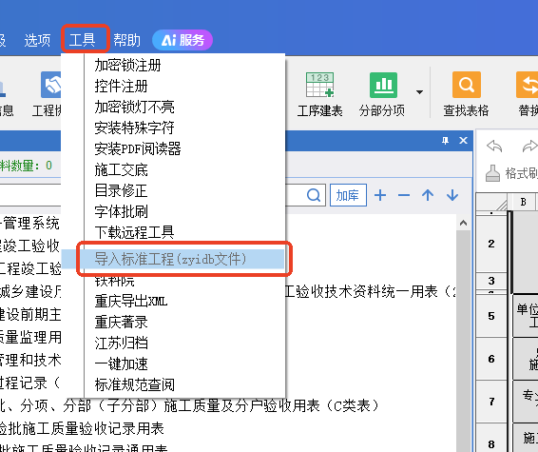
Task: Click the 工序建表 toolbar icon
Action: point(319,85)
